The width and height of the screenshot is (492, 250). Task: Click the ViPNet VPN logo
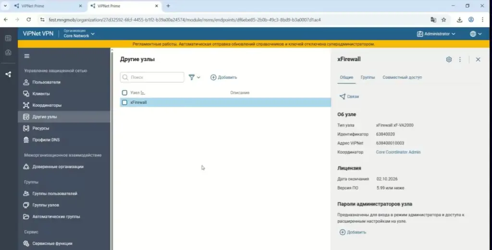coord(38,34)
